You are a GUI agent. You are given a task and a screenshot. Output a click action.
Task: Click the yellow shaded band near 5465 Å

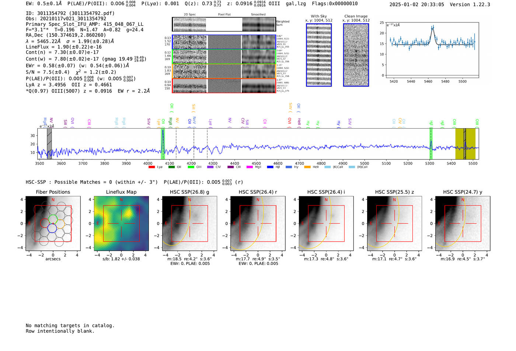(x=465, y=144)
